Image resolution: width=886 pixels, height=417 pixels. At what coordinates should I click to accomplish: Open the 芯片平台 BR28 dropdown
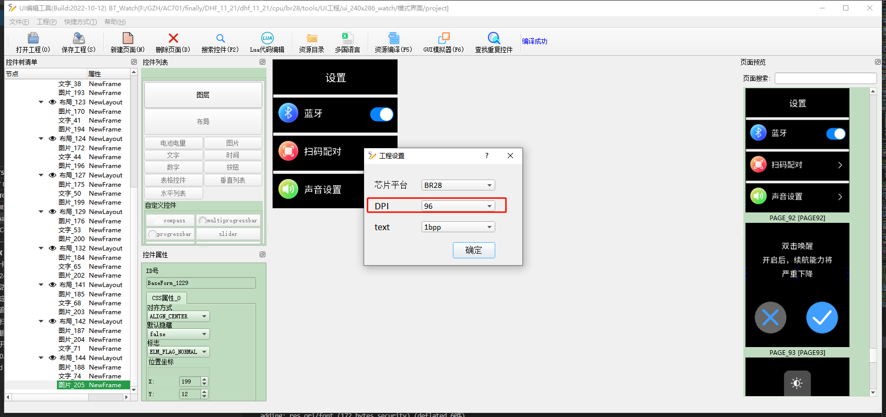[458, 185]
